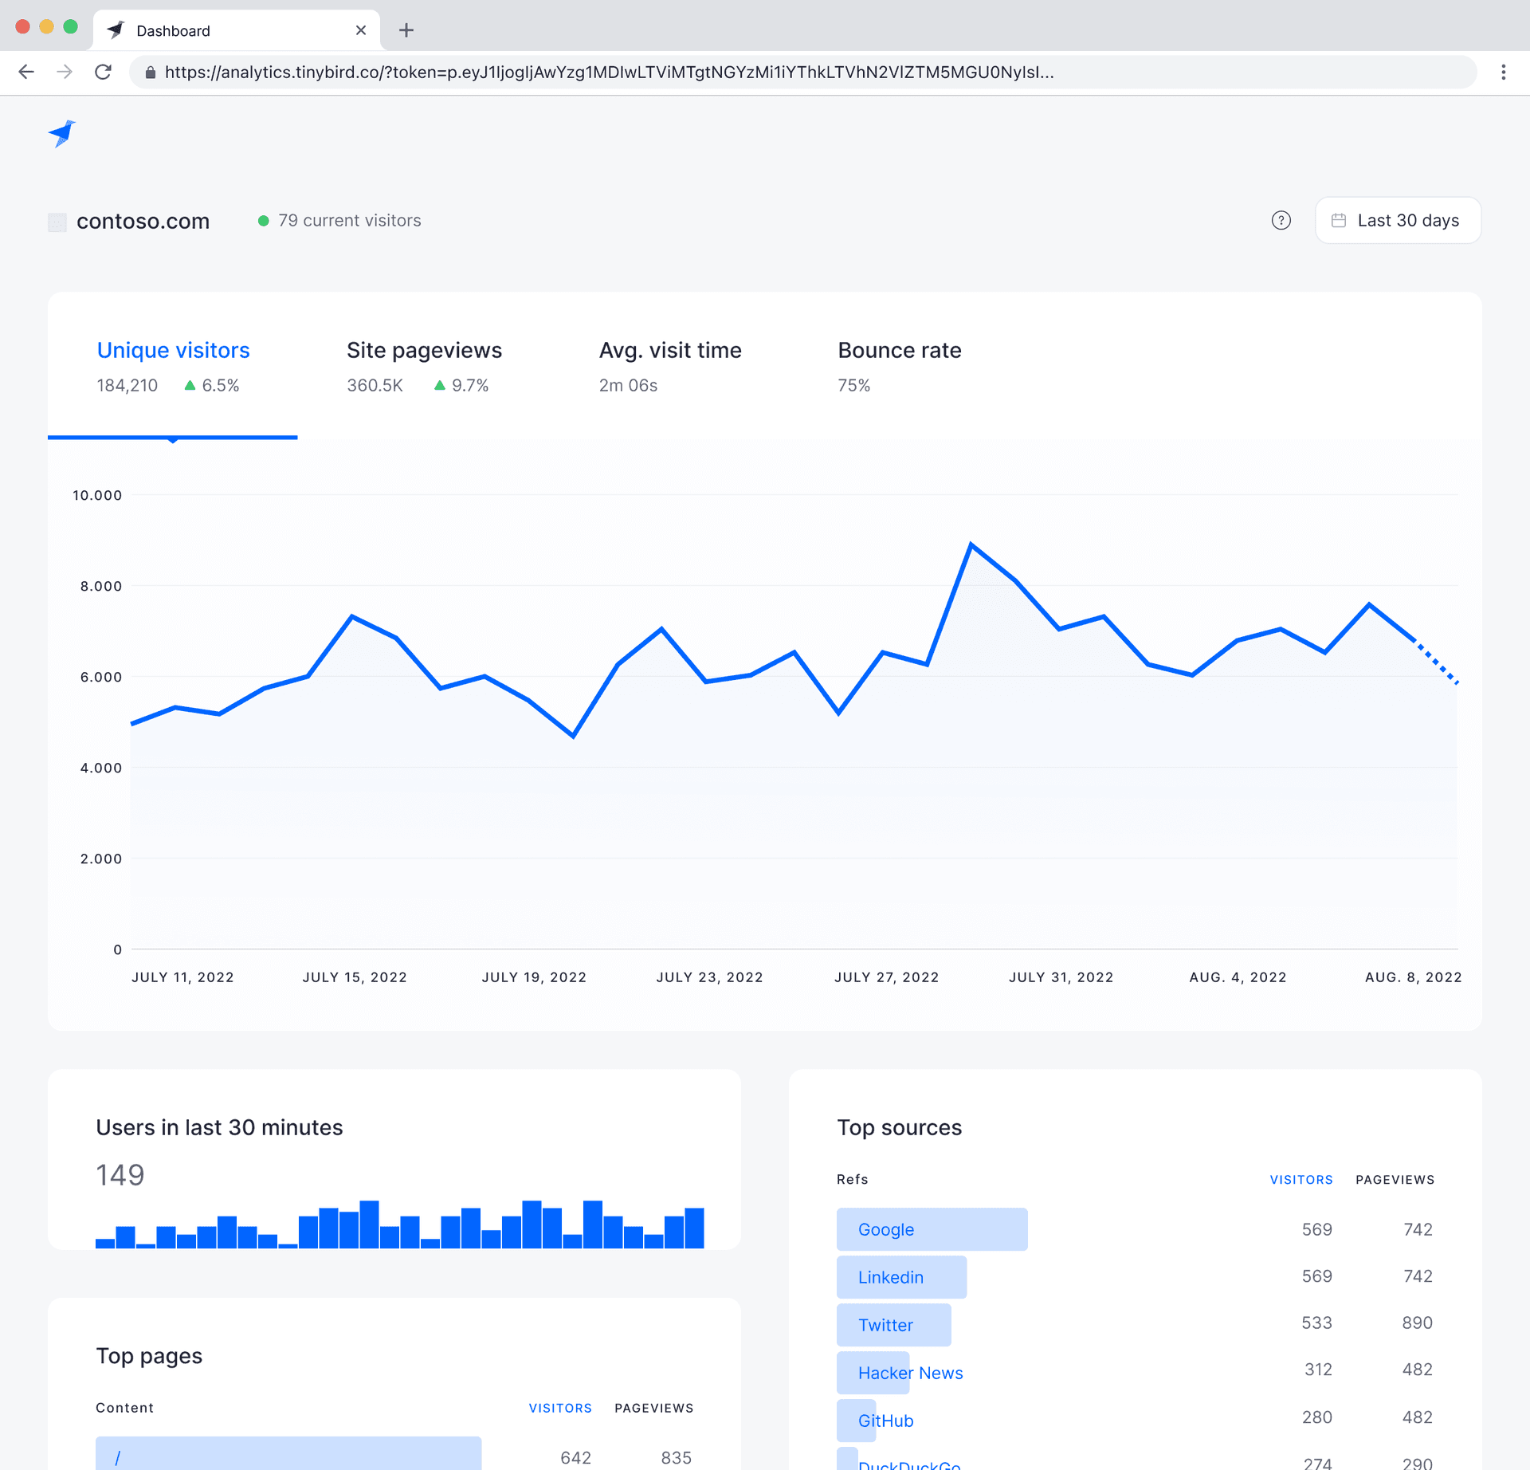Image resolution: width=1530 pixels, height=1470 pixels.
Task: Reload the page with refresh icon
Action: pyautogui.click(x=103, y=73)
